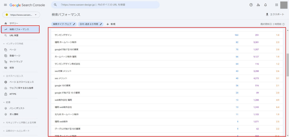
Task: Expand 以前のツールとレポート section
Action: click(16, 131)
